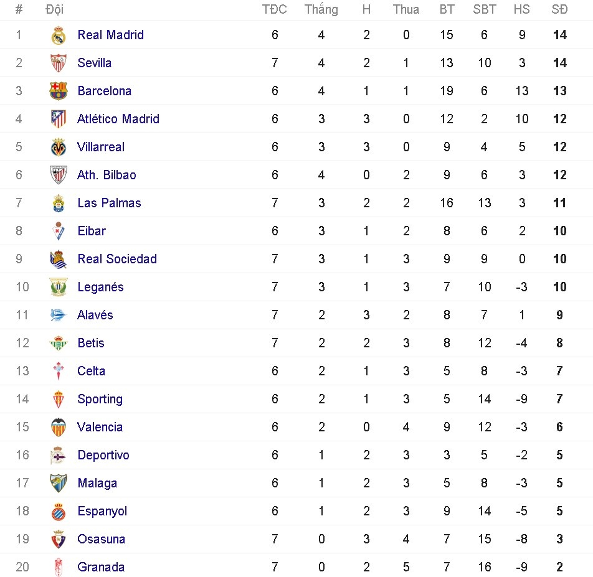The width and height of the screenshot is (593, 577).
Task: Click the Thắng column header
Action: pos(321,9)
